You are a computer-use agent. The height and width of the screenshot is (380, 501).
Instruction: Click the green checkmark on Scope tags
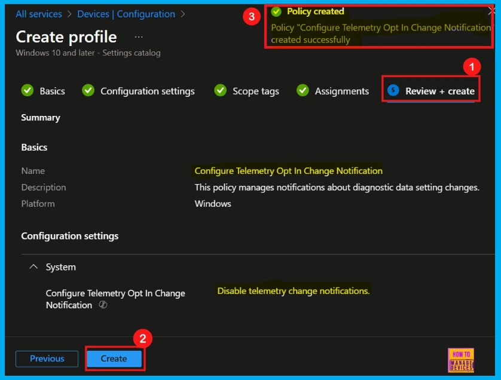coord(220,90)
